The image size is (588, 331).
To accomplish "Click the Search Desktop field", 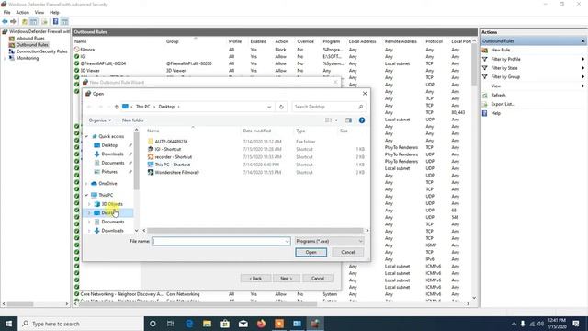I will click(329, 107).
